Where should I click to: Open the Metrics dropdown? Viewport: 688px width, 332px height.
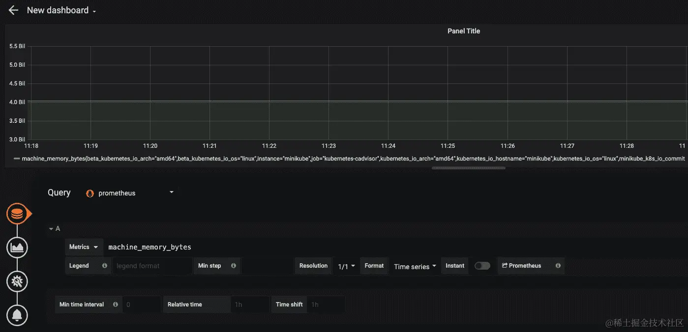(84, 247)
